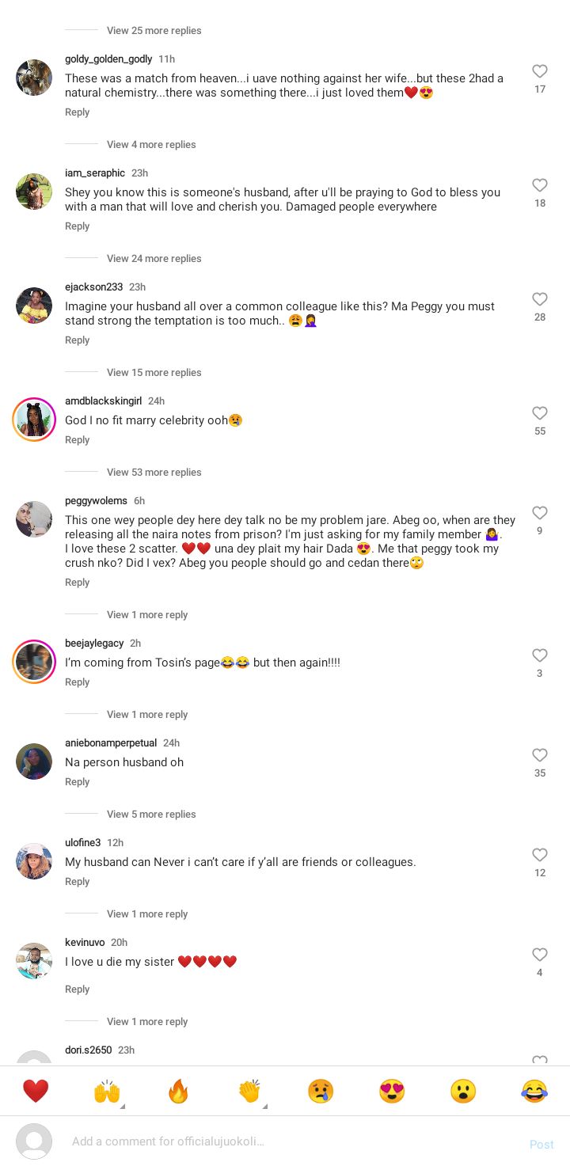Open beejaylegacy's profile picture story
The image size is (570, 1166).
pyautogui.click(x=34, y=662)
